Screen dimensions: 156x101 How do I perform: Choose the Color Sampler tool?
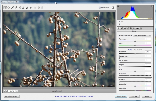point(16,8)
